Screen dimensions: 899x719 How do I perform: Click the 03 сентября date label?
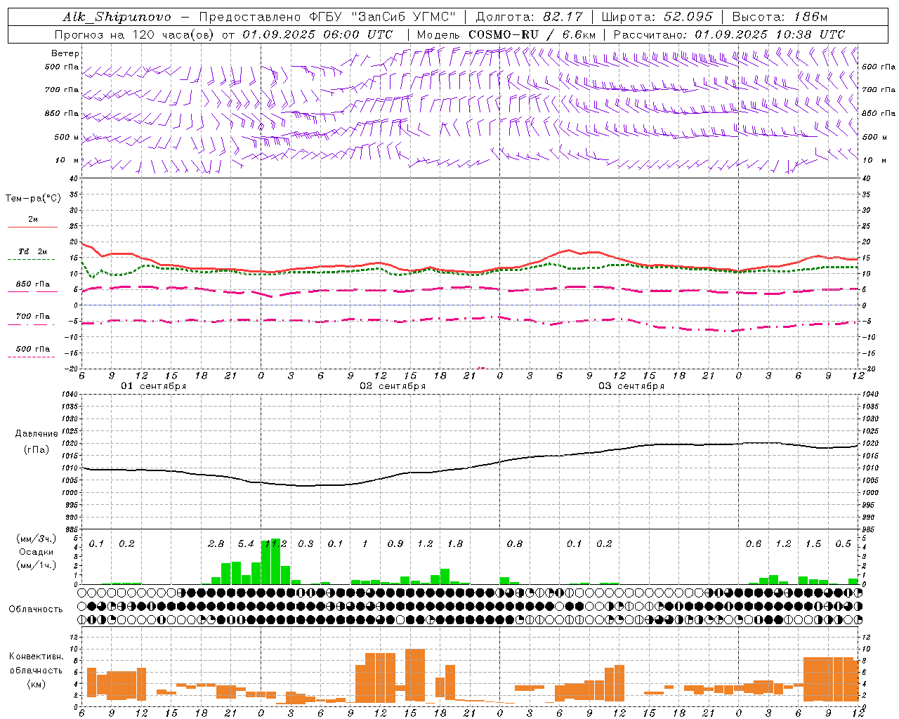click(631, 386)
